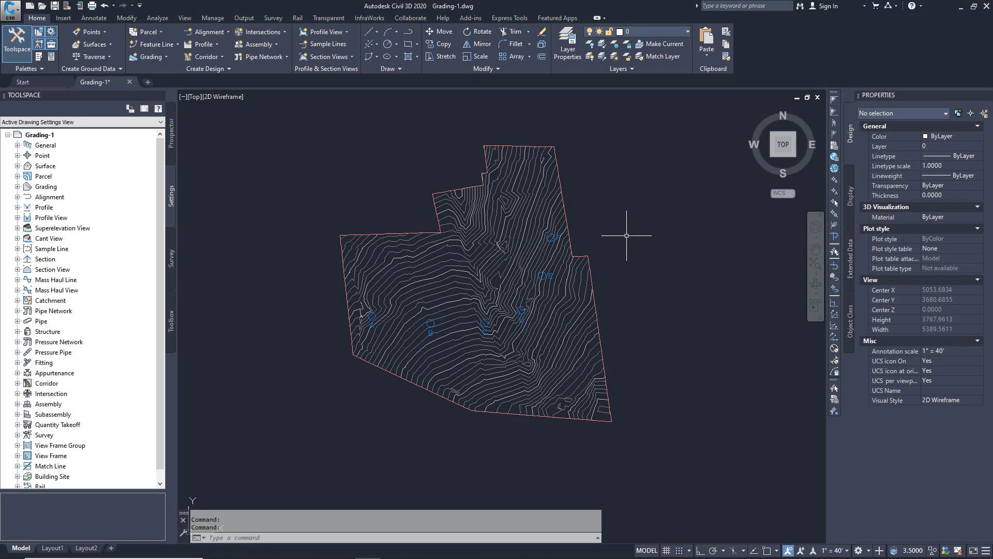This screenshot has height=559, width=993.
Task: Select the Rotate tool
Action: click(477, 32)
